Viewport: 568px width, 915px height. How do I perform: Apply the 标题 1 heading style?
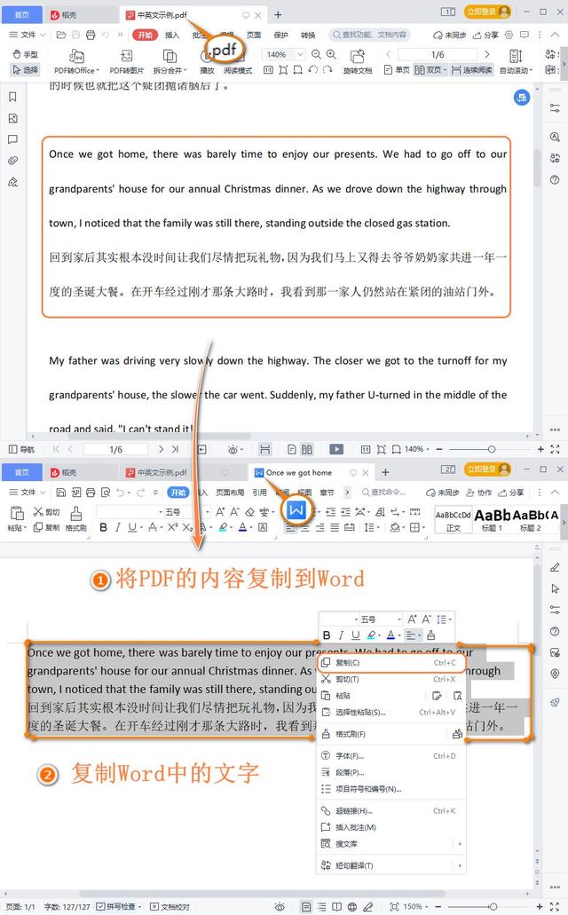pos(492,520)
